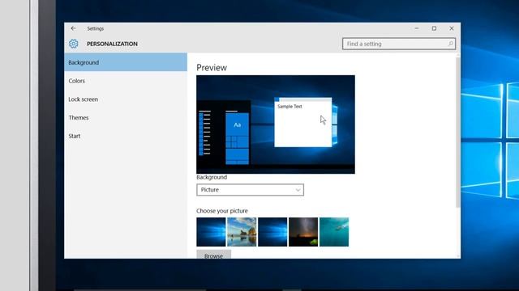Click the Personalization gear icon

(74, 44)
